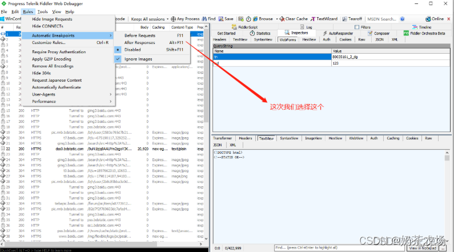Open the Edit menu
This screenshot has width=454, height=252.
pyautogui.click(x=15, y=11)
